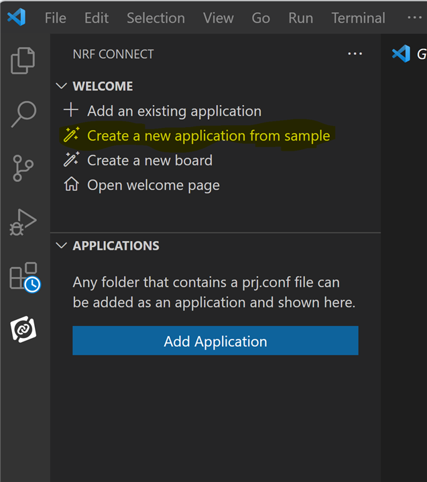Open the Explorer view in the activity bar
Screen dimensions: 427x482
click(23, 60)
